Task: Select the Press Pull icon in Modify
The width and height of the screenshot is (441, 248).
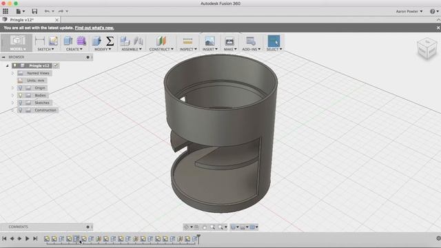Action: coord(96,41)
